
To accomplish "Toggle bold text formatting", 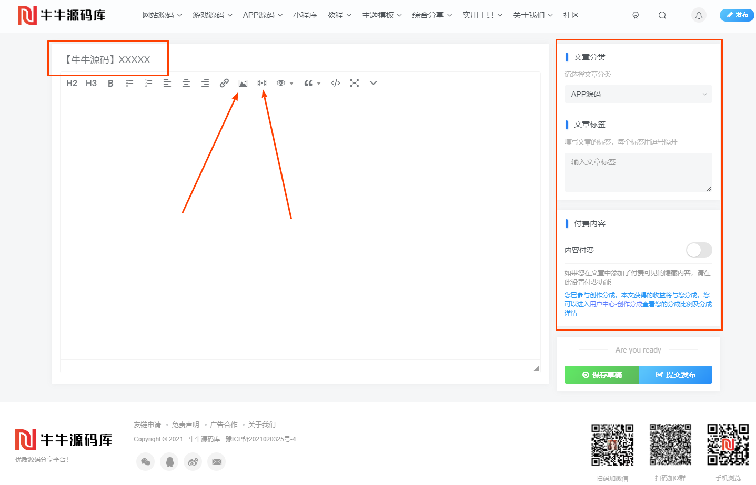I will (110, 83).
